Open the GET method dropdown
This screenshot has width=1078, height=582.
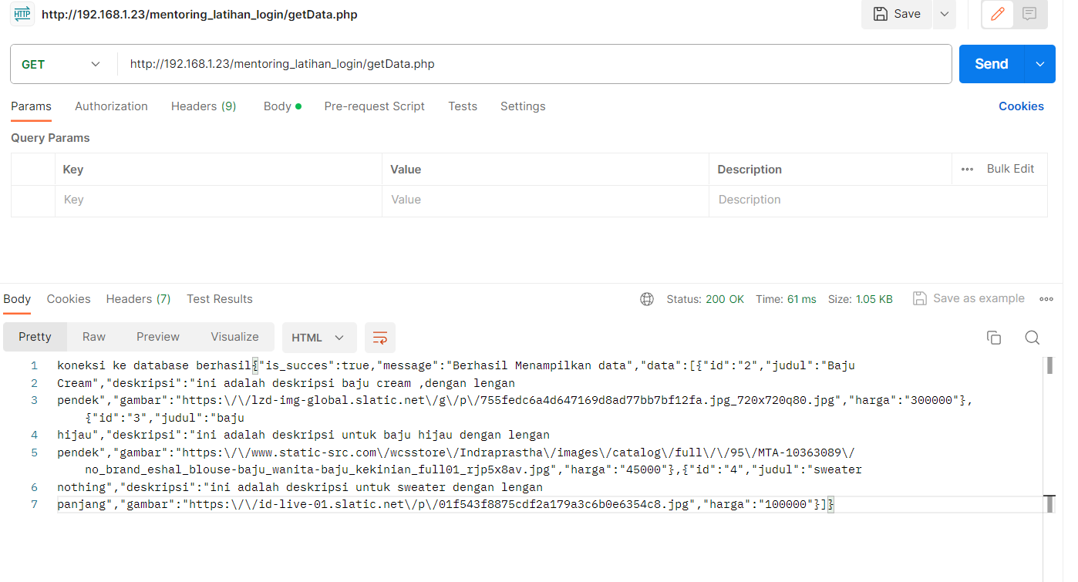pos(62,64)
